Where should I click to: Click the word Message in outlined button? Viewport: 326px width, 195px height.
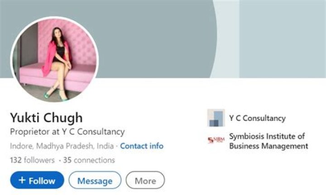(x=95, y=181)
